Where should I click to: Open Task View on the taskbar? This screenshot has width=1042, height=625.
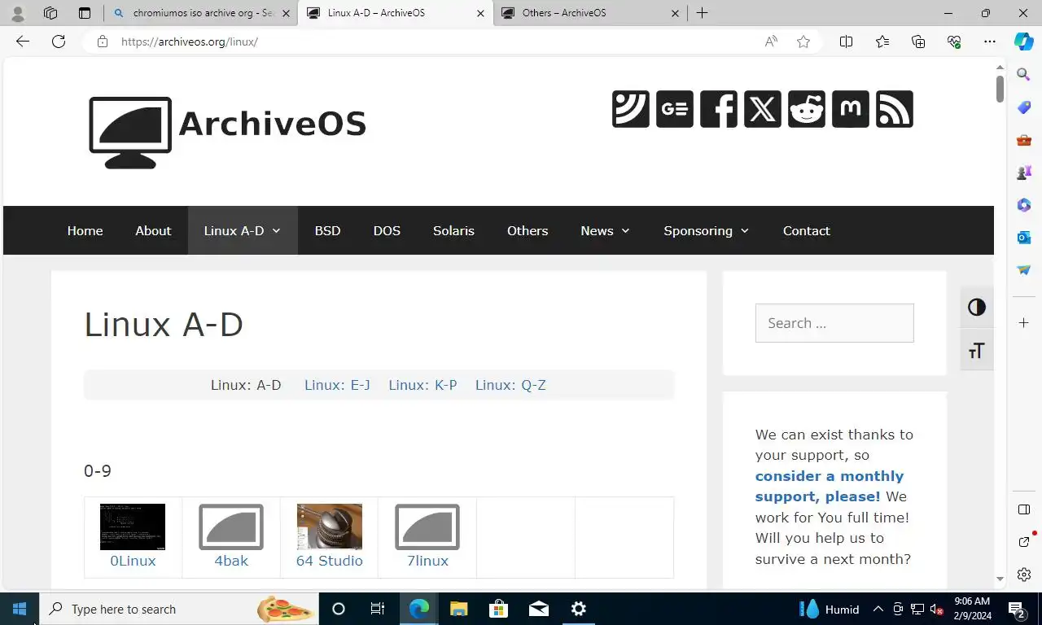coord(378,609)
